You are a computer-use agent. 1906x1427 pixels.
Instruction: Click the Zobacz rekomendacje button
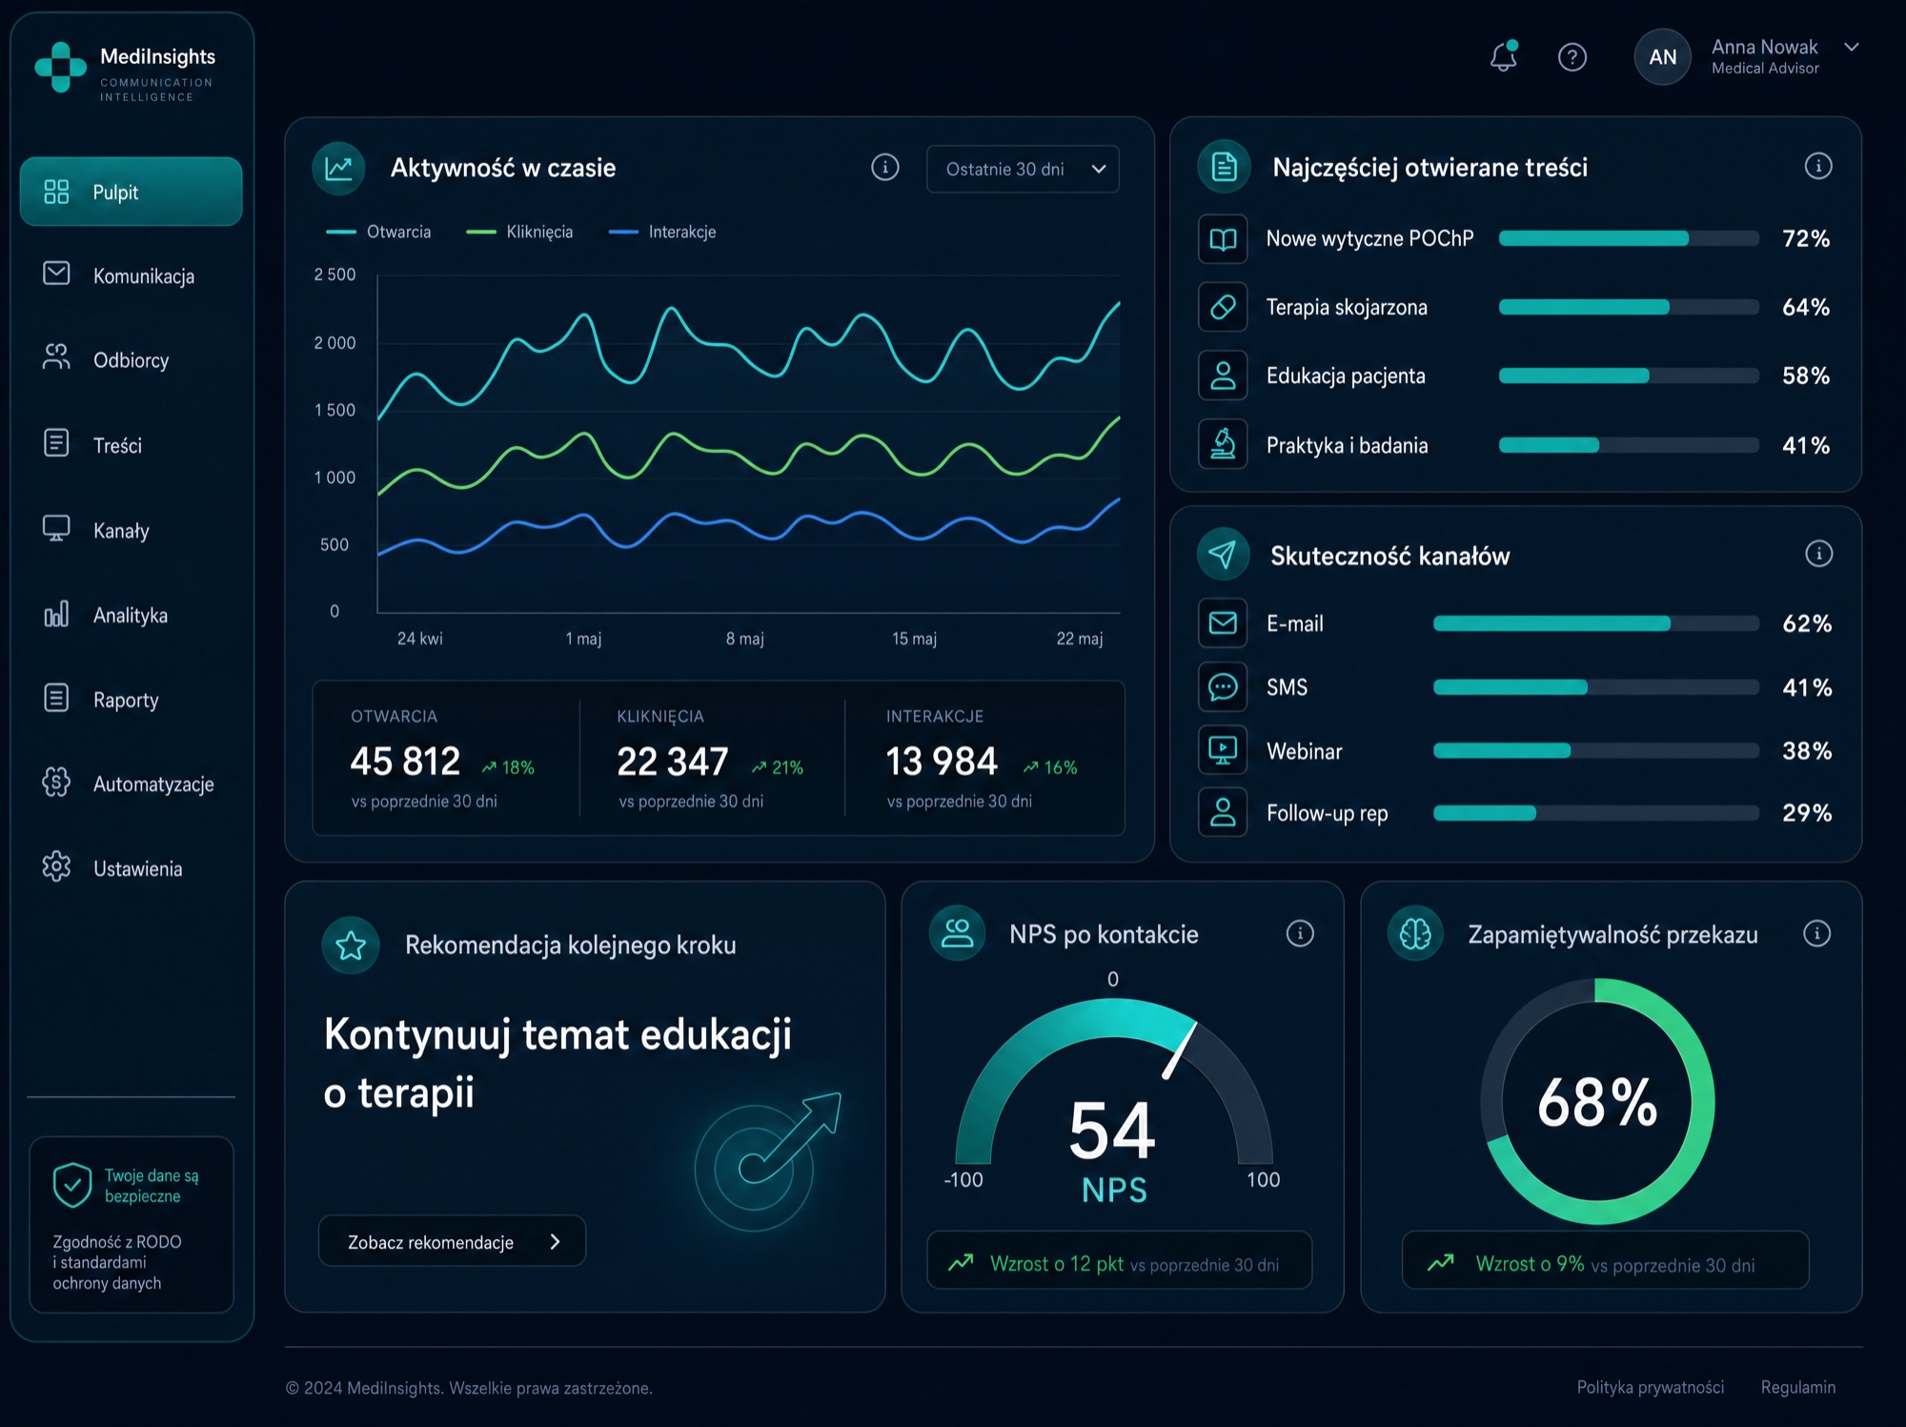452,1241
